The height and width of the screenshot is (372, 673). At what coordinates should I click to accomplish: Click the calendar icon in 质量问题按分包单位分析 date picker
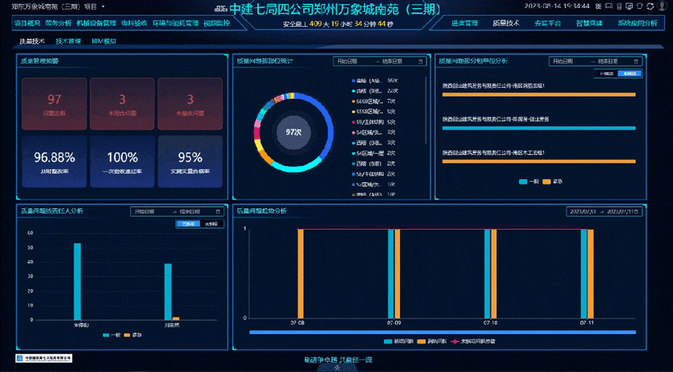(636, 62)
